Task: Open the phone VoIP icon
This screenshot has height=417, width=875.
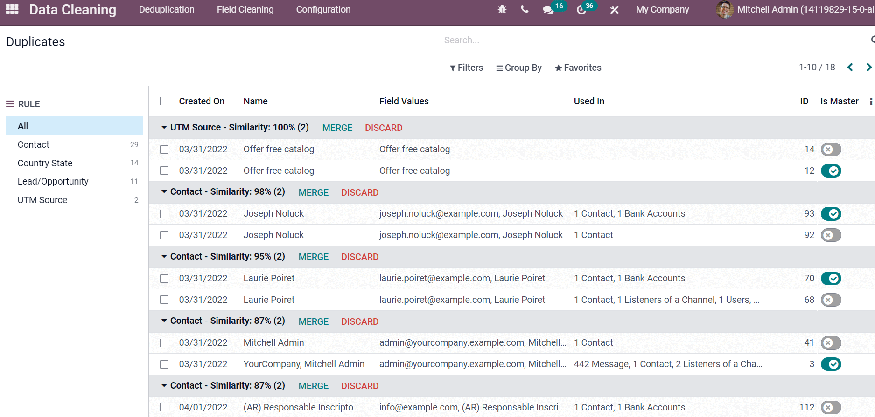Action: click(x=525, y=9)
